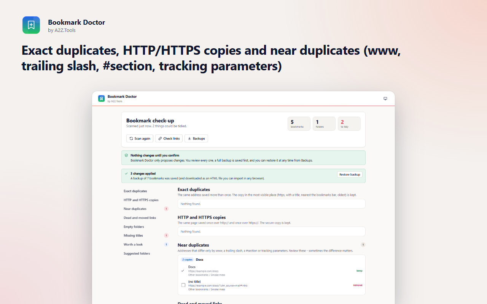
Task: Click the shield icon beside Nothing changes notice
Action: point(126,155)
